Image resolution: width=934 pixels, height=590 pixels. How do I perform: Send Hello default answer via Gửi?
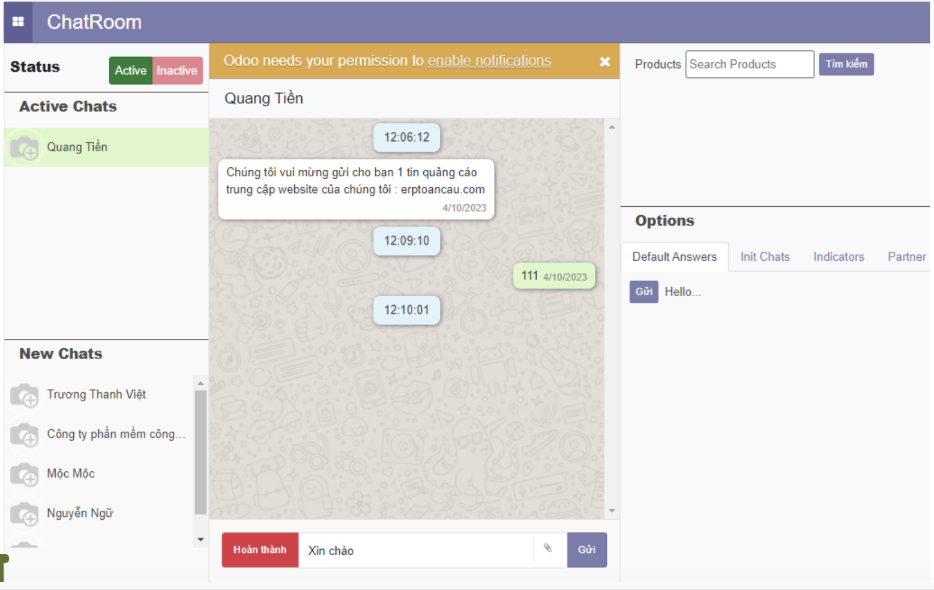tap(644, 292)
